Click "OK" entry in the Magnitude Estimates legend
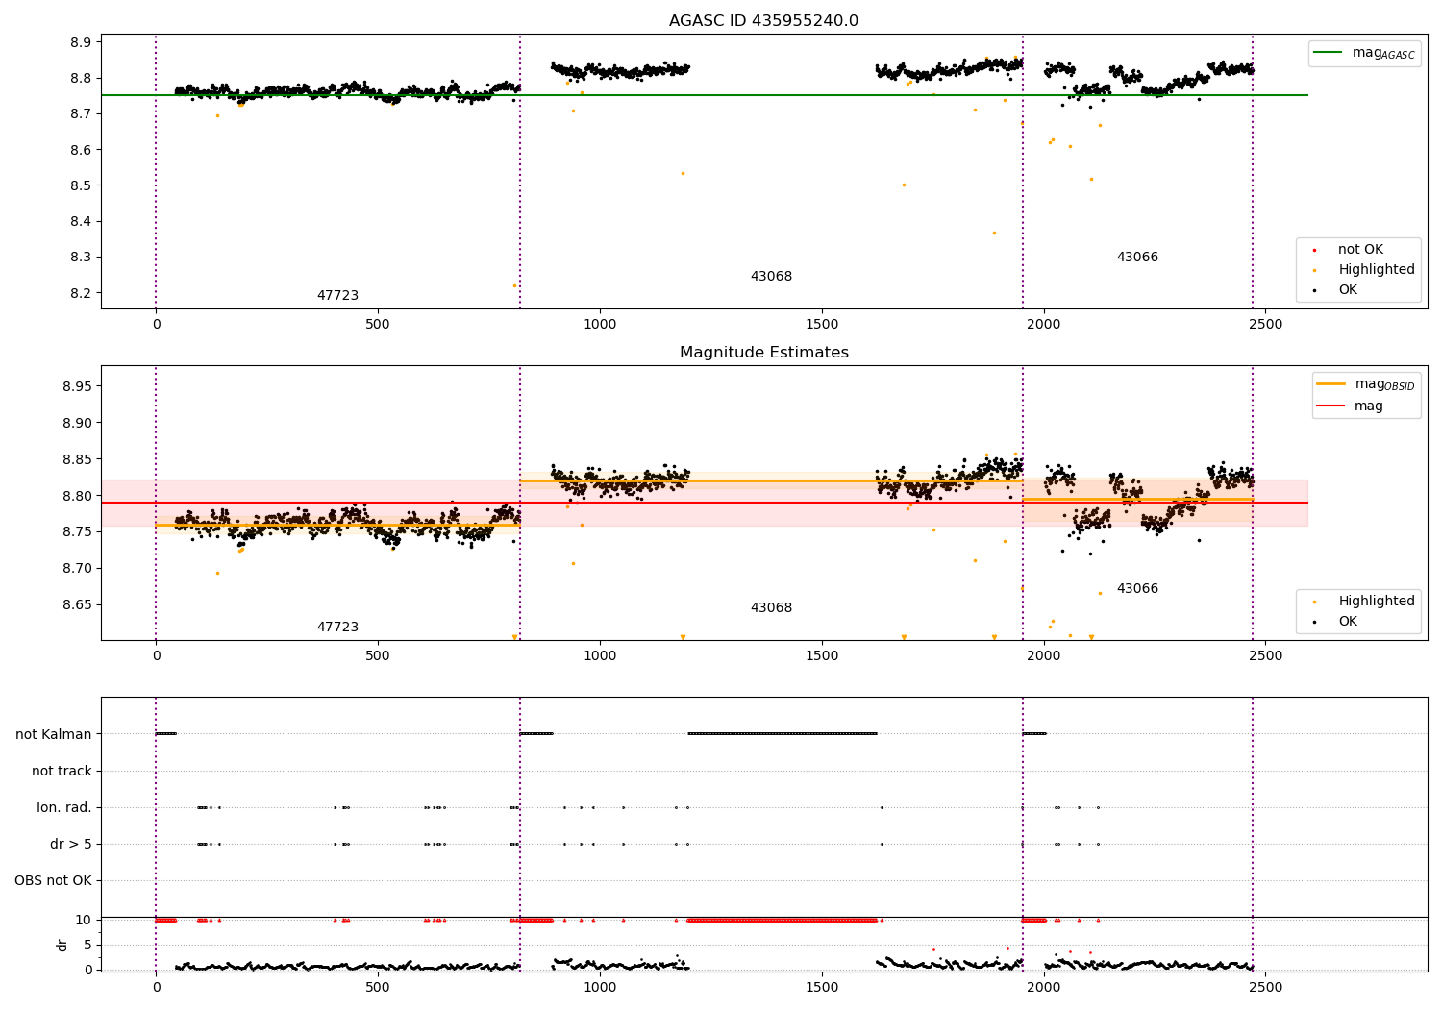The width and height of the screenshot is (1442, 1009). tap(1348, 622)
